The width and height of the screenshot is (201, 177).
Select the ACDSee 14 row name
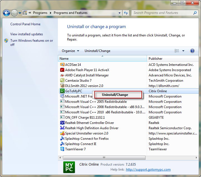click(73, 65)
